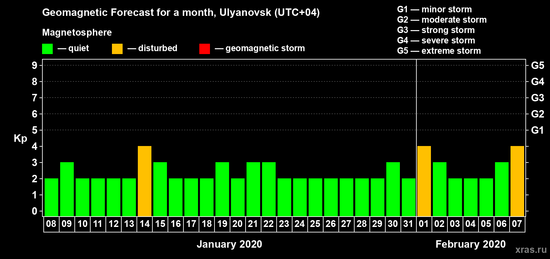Click the geomagnetic storm legend text
The height and width of the screenshot is (259, 550).
(265, 48)
